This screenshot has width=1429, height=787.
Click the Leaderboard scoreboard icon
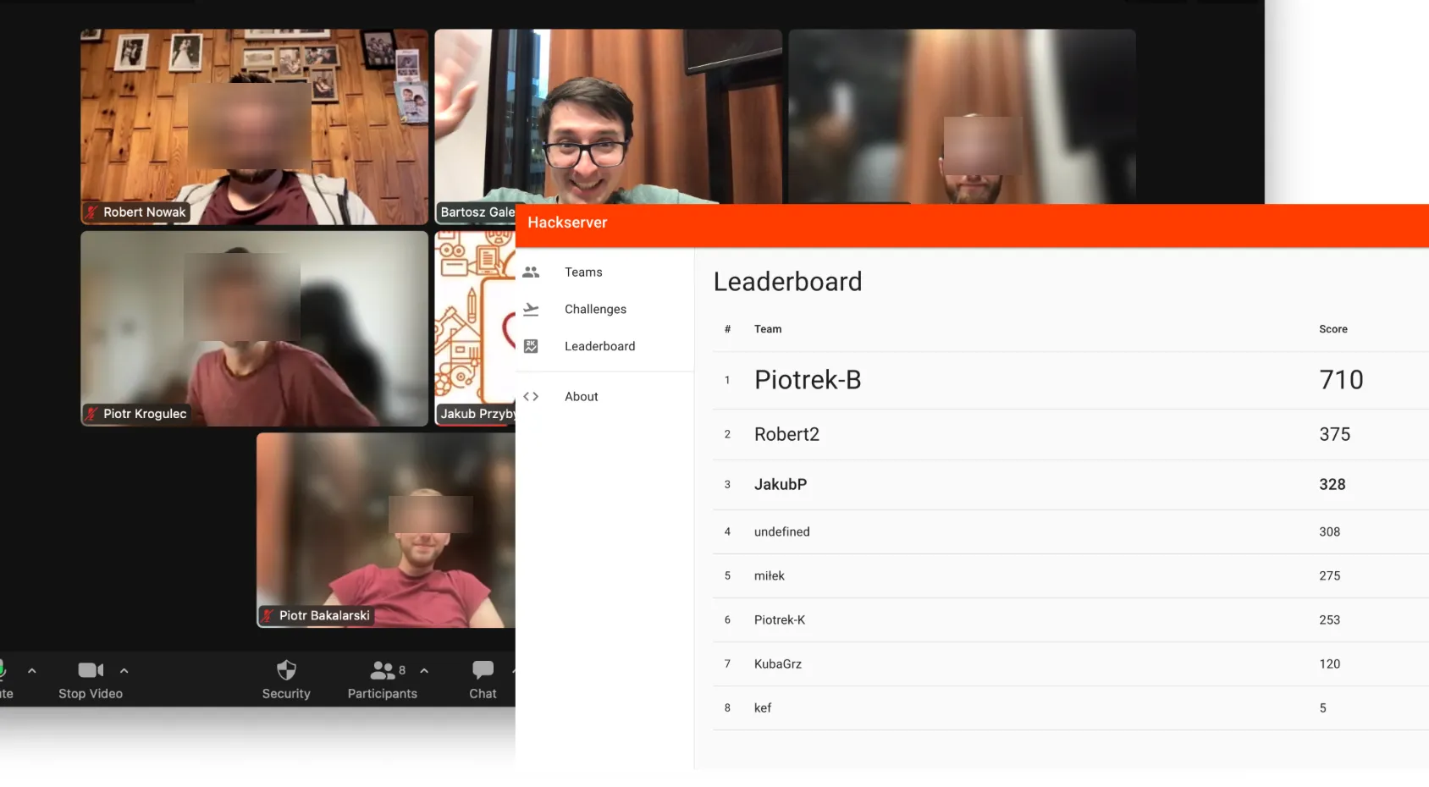[531, 346]
